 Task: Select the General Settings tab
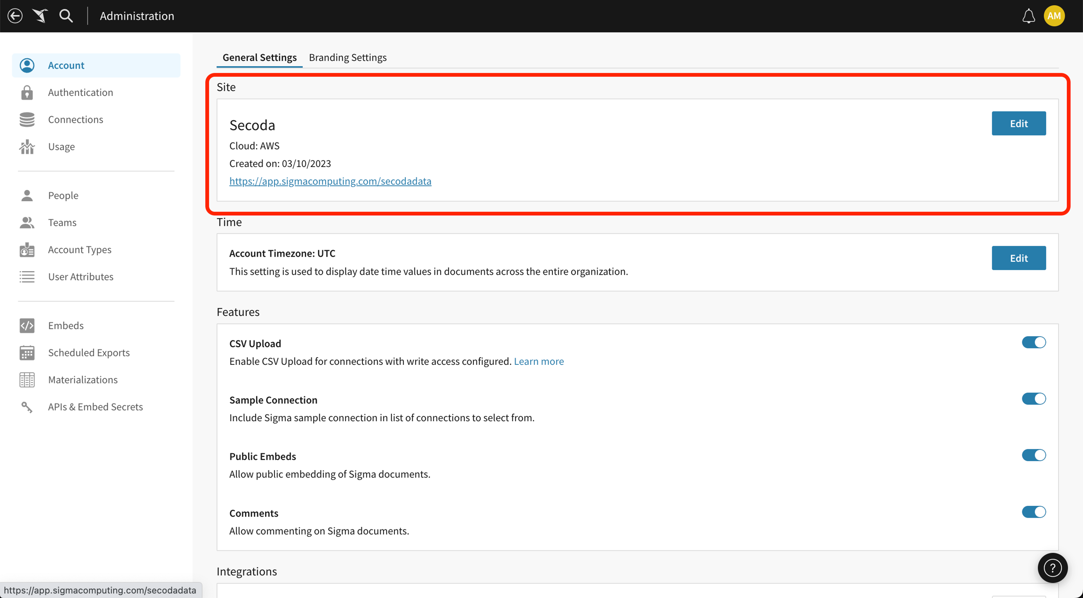(259, 57)
